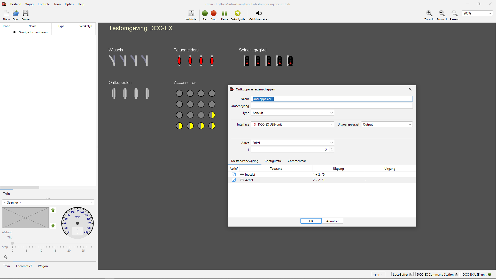Click the Stap speed slider
The image size is (496, 279).
click(52, 244)
